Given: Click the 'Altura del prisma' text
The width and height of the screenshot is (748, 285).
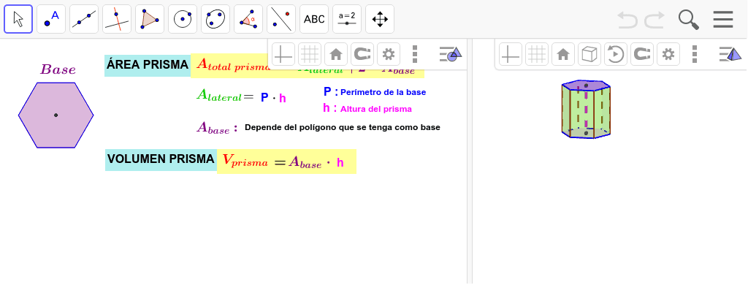Looking at the screenshot, I should (376, 109).
